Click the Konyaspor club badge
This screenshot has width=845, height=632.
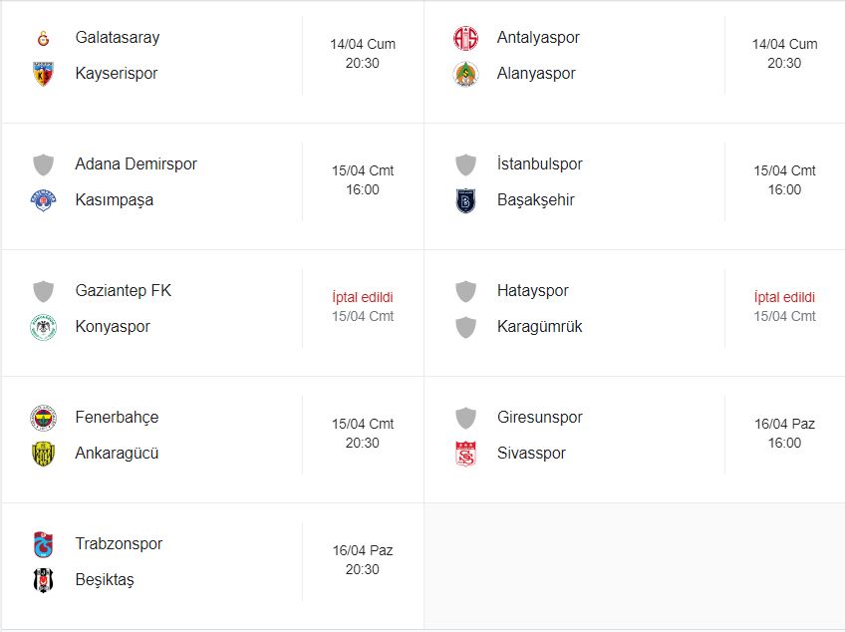(43, 327)
